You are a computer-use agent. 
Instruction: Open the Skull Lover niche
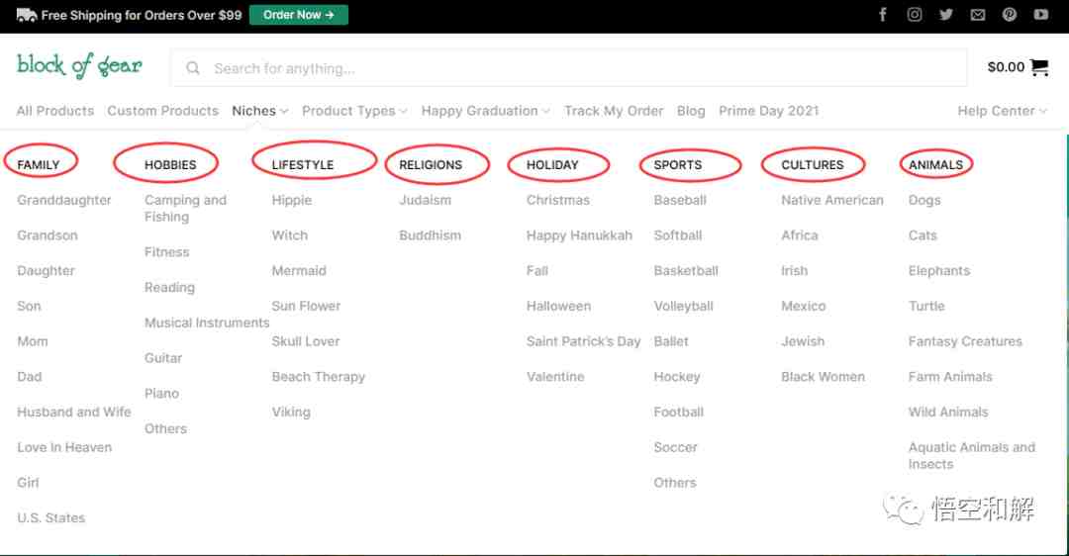306,341
